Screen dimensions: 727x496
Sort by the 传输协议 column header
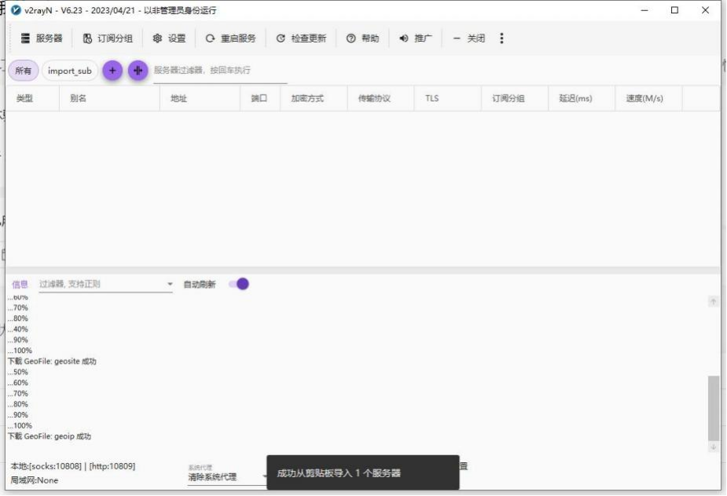click(x=380, y=98)
